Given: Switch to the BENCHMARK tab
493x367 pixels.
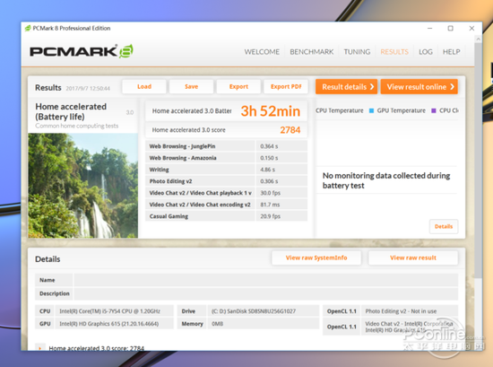Looking at the screenshot, I should [x=312, y=52].
